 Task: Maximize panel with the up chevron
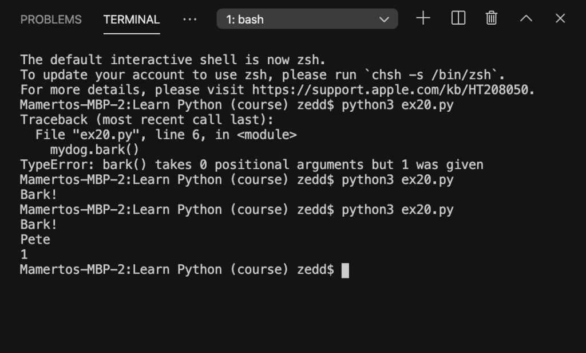tap(526, 18)
